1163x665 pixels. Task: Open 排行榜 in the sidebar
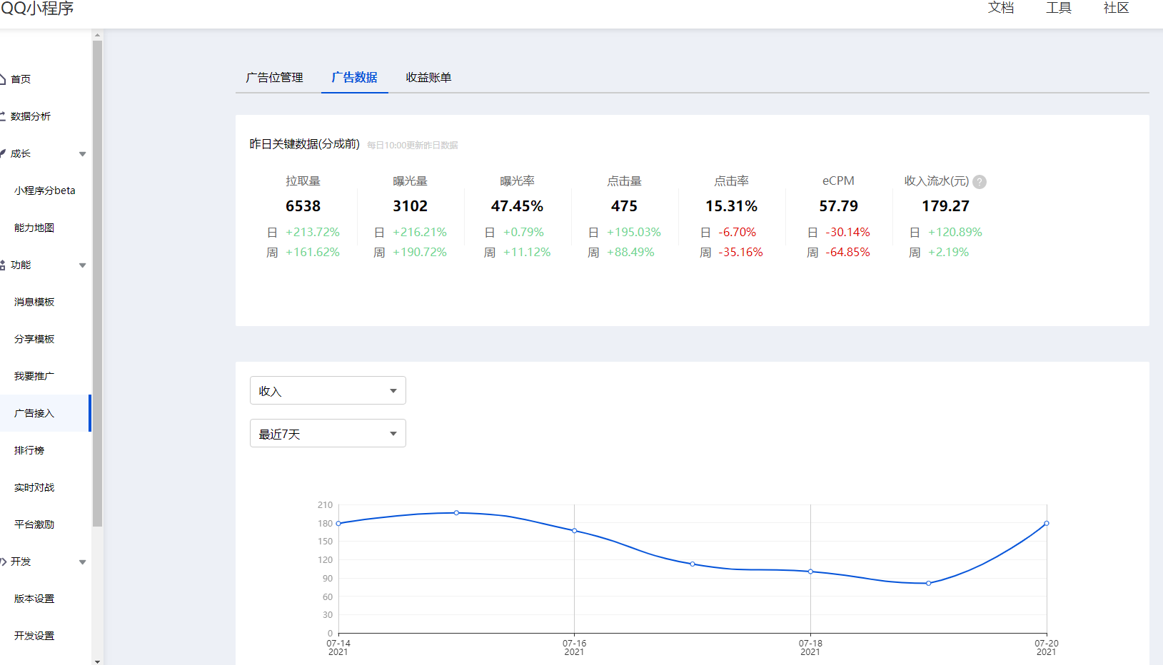pos(29,450)
